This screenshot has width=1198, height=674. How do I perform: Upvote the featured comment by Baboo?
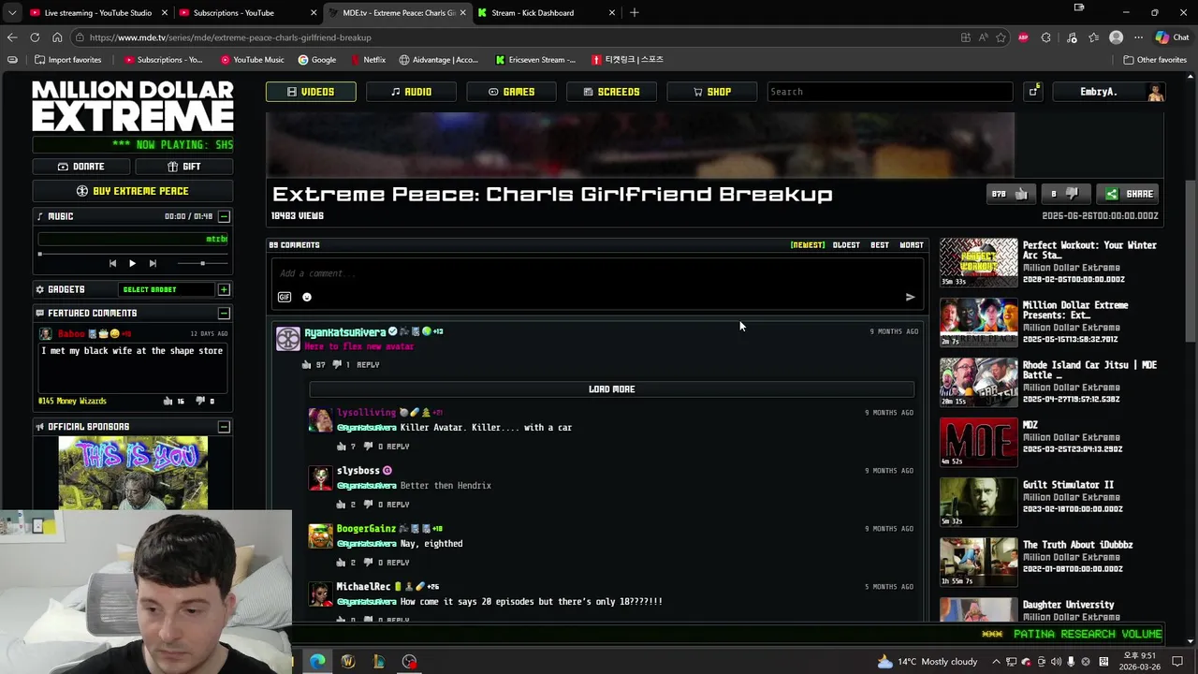[168, 402]
